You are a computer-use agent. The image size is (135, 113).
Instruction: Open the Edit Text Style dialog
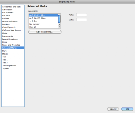coord(45,32)
